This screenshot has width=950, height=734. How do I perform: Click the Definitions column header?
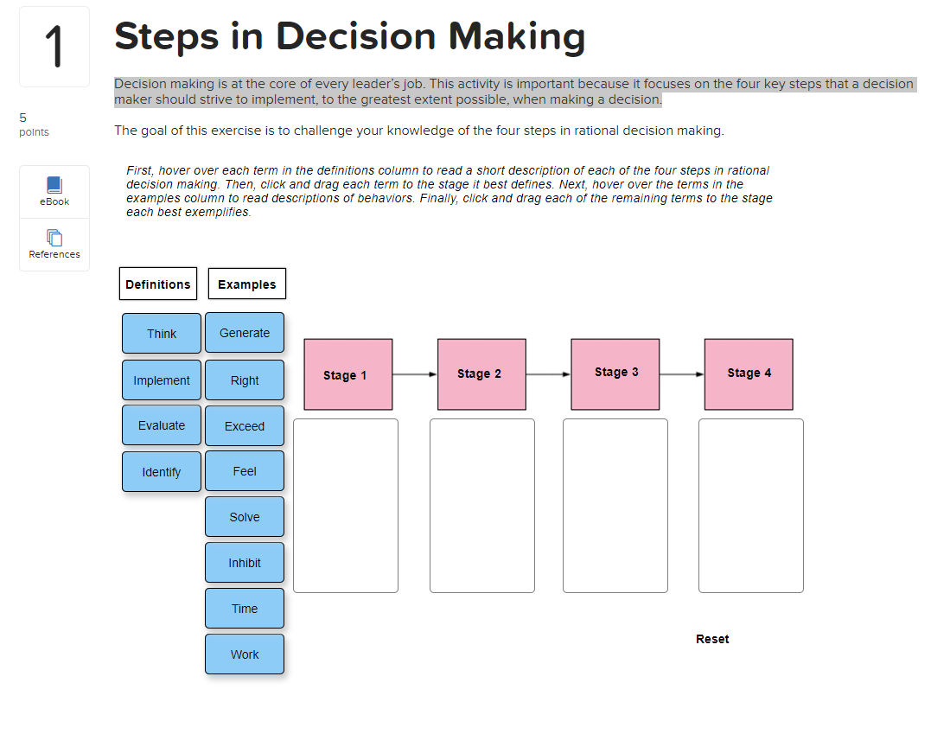coord(158,284)
